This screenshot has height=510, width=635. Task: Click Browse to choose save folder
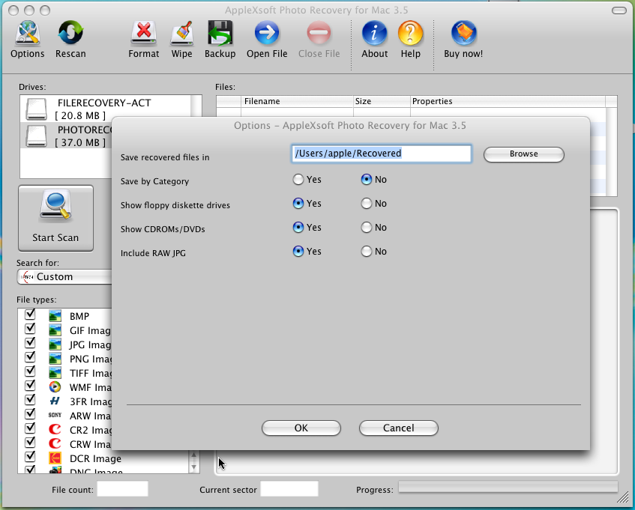[x=523, y=154]
